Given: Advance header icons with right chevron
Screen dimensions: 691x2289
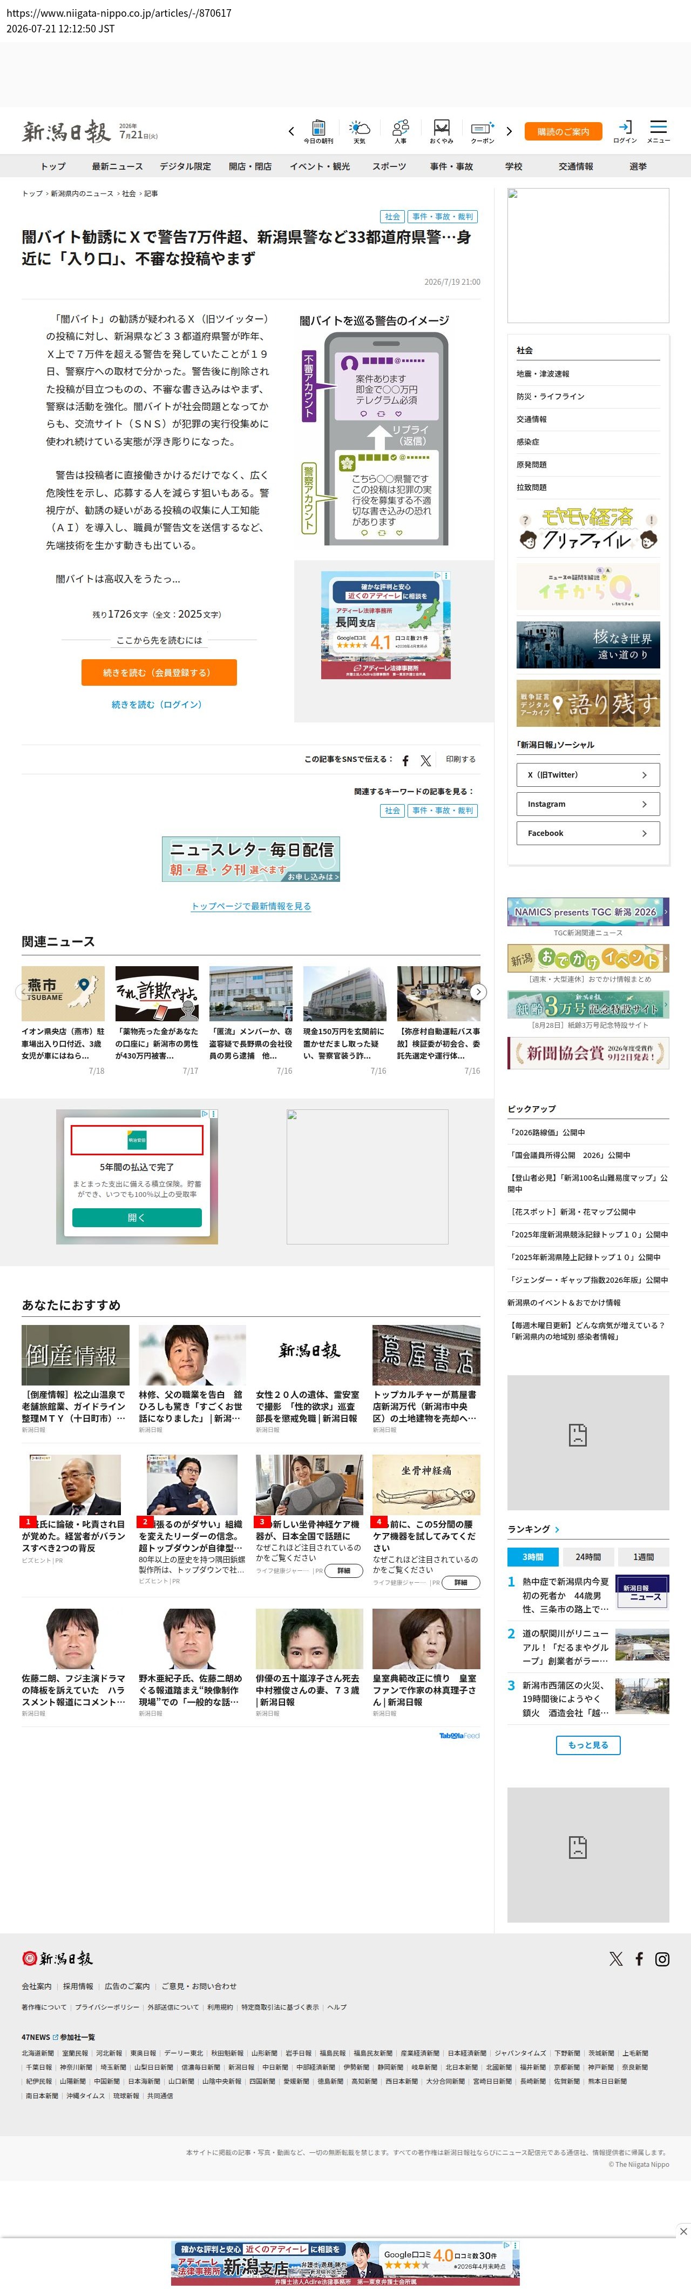Looking at the screenshot, I should coord(509,131).
